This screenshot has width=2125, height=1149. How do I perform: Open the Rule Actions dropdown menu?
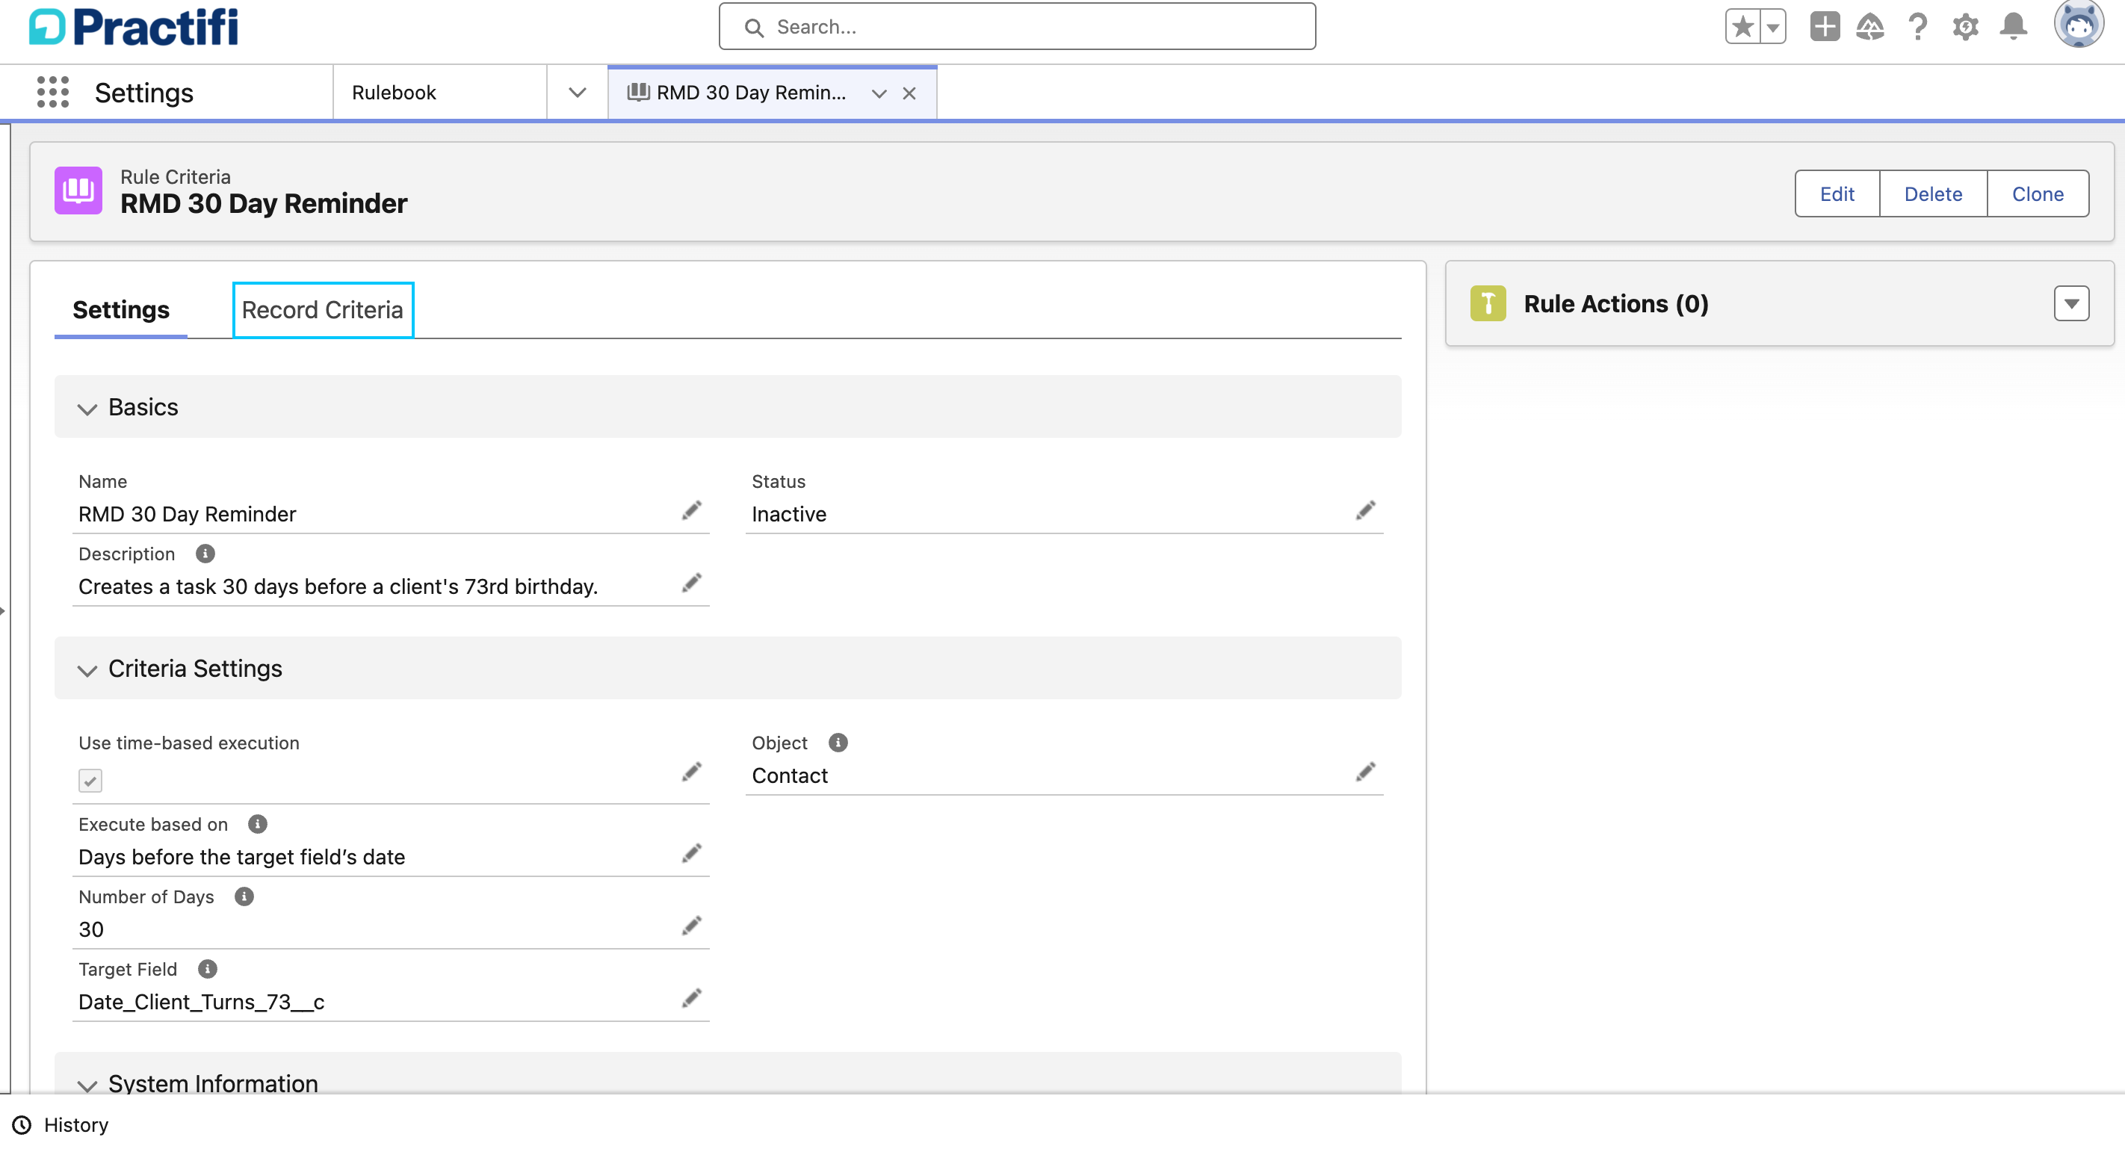coord(2071,303)
